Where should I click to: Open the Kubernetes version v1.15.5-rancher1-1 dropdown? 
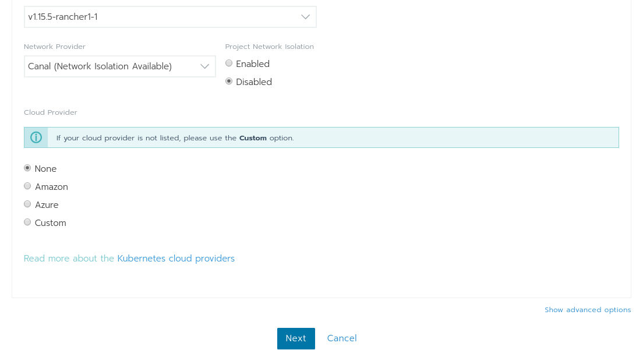tap(170, 17)
